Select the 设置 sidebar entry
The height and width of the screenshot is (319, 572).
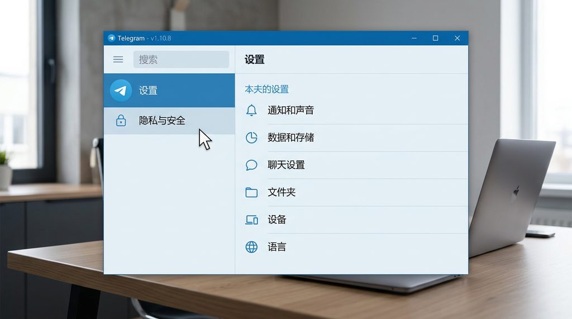(169, 90)
